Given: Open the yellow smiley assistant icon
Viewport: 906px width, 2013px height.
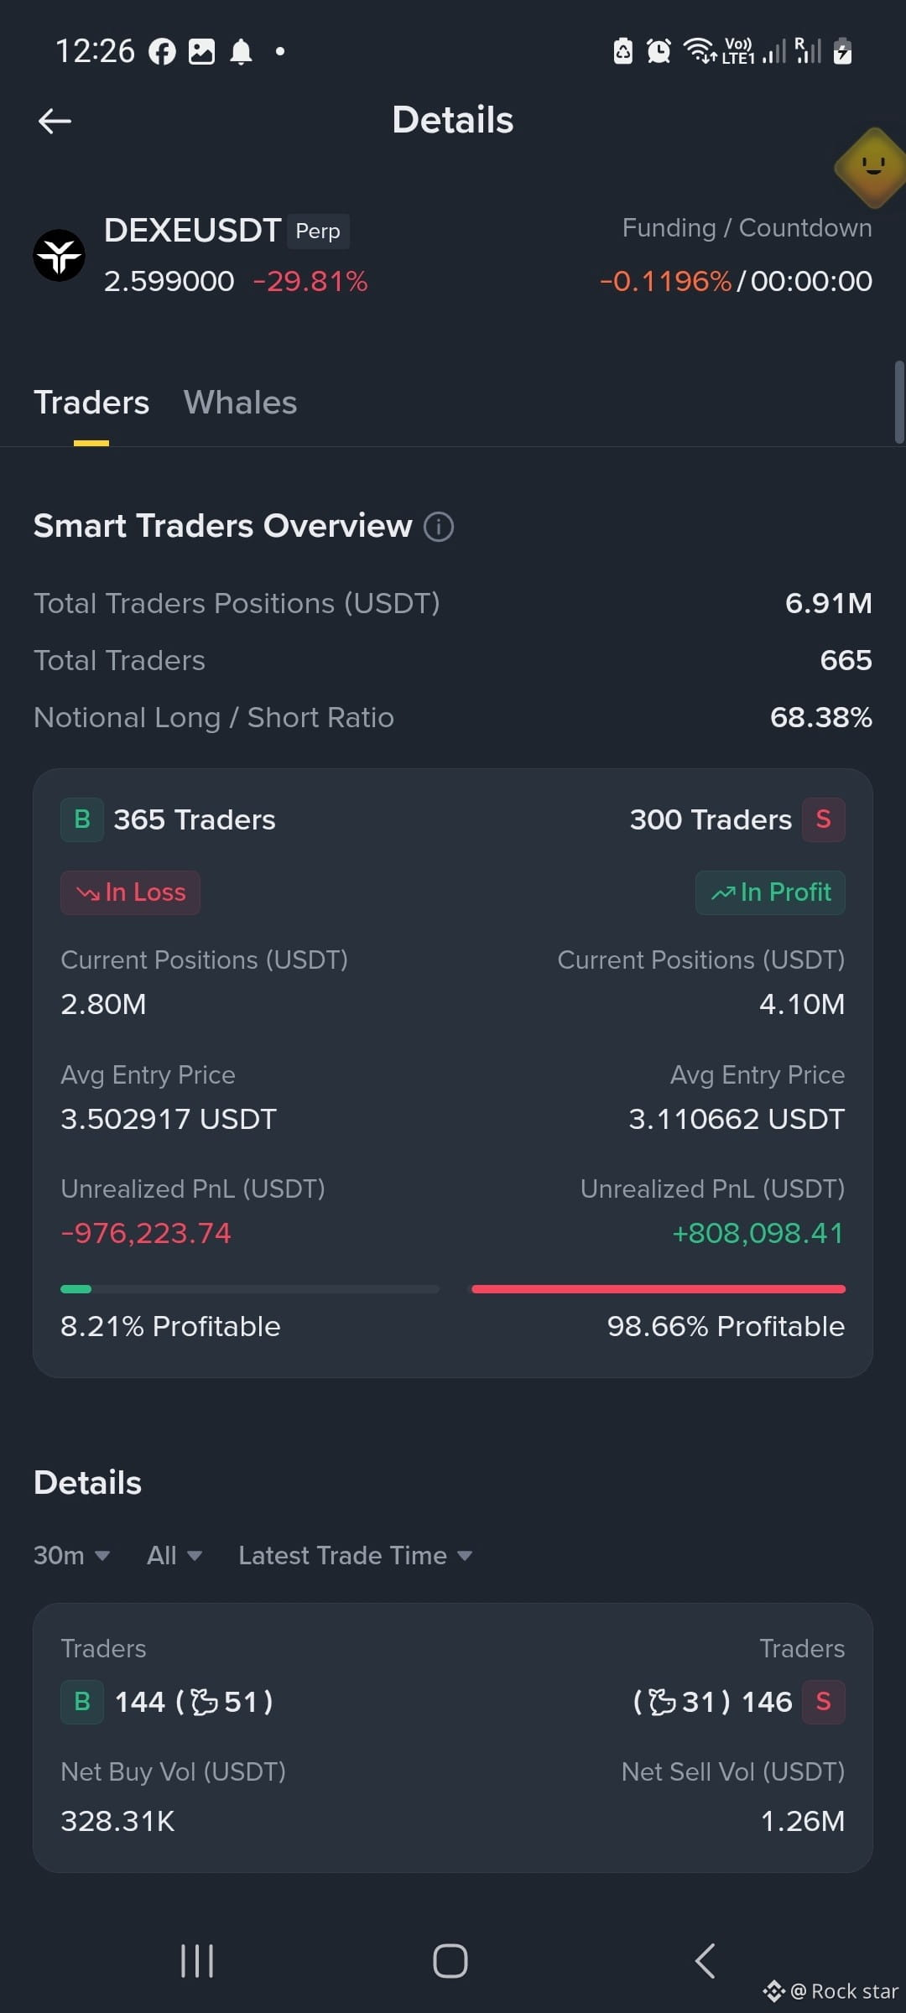Looking at the screenshot, I should point(872,167).
